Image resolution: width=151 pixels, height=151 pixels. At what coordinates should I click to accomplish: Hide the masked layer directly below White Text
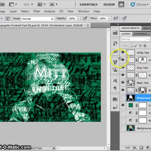coord(123,60)
